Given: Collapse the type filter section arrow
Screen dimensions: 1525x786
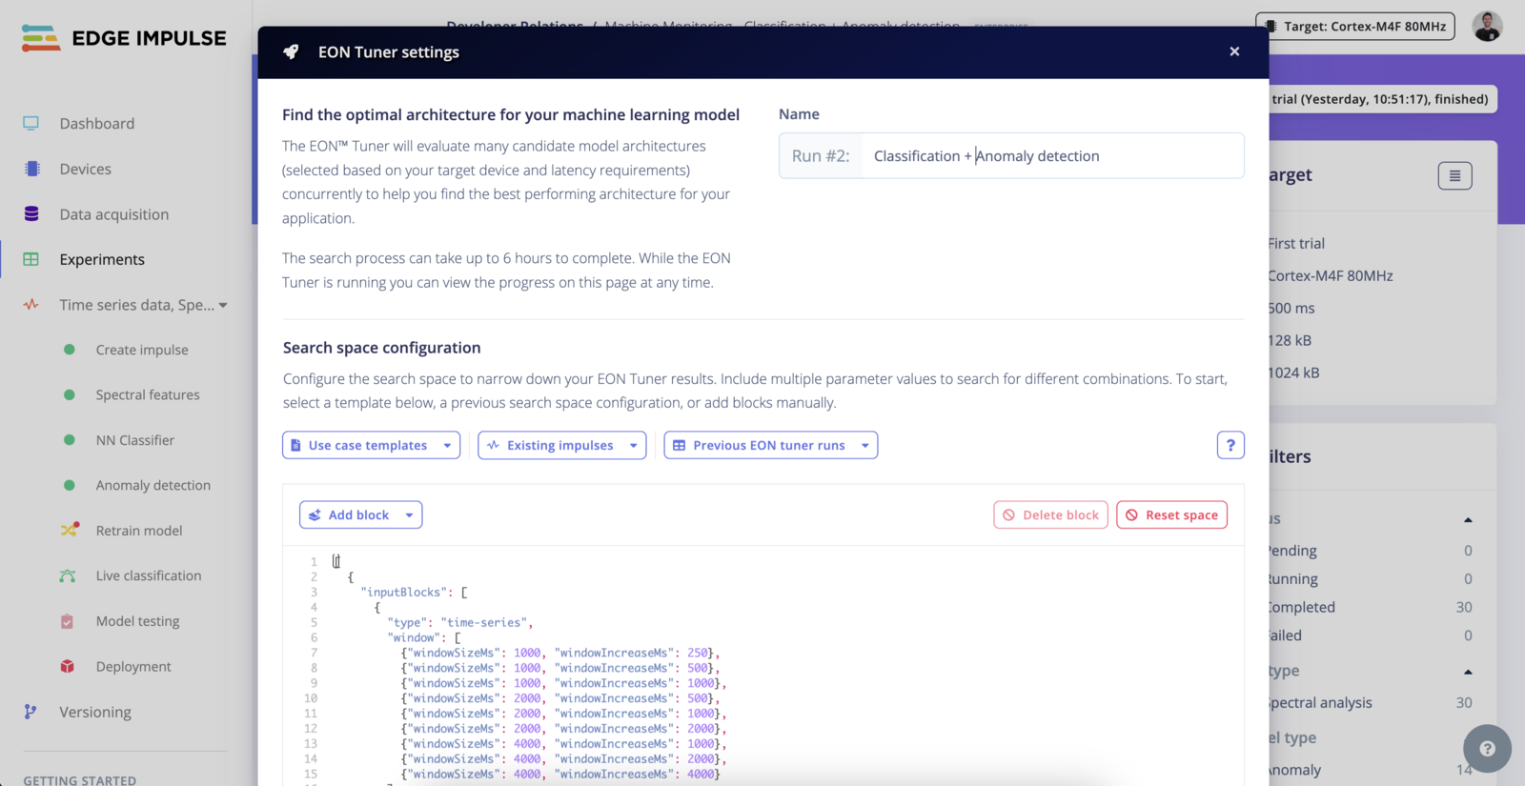Looking at the screenshot, I should (x=1468, y=672).
